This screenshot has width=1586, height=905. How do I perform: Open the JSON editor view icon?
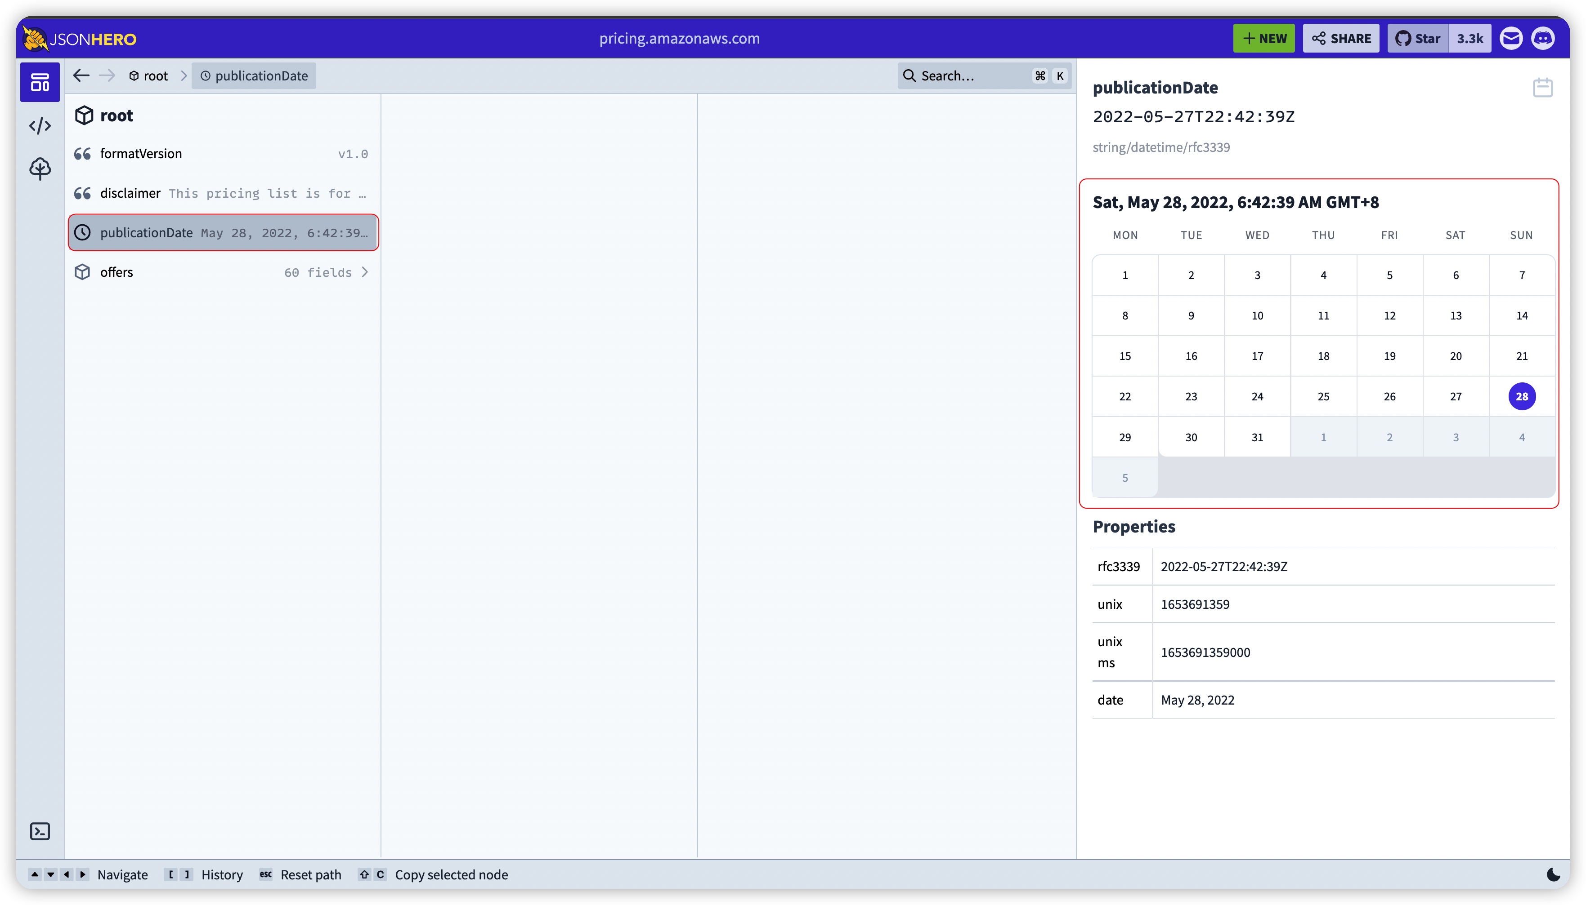40,125
